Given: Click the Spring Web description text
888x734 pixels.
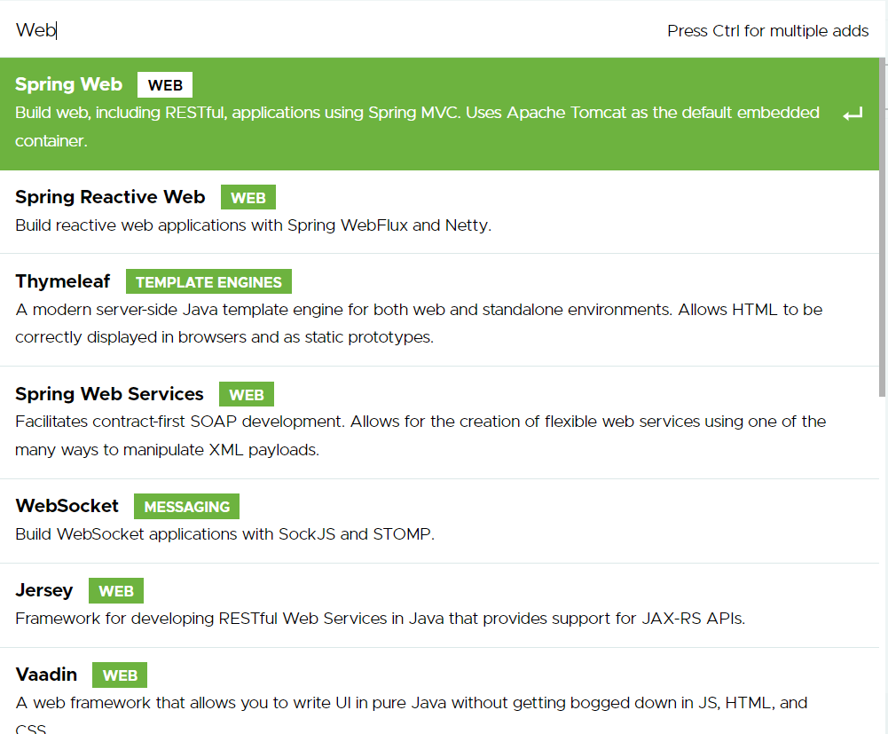Looking at the screenshot, I should (416, 113).
